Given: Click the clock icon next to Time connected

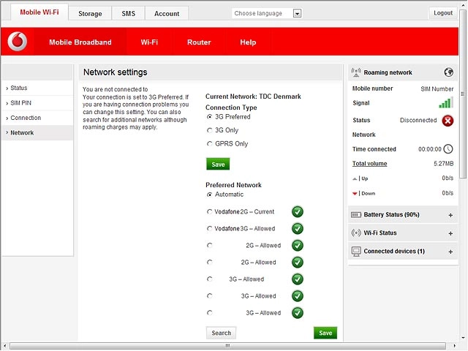Looking at the screenshot, I should [448, 148].
